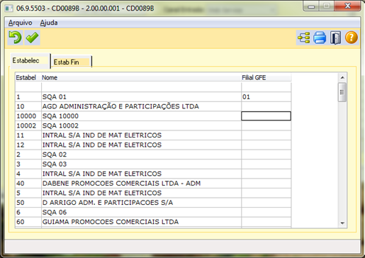This screenshot has height=258, width=365.
Task: Click the scrollbar up arrow
Action: pos(342,77)
